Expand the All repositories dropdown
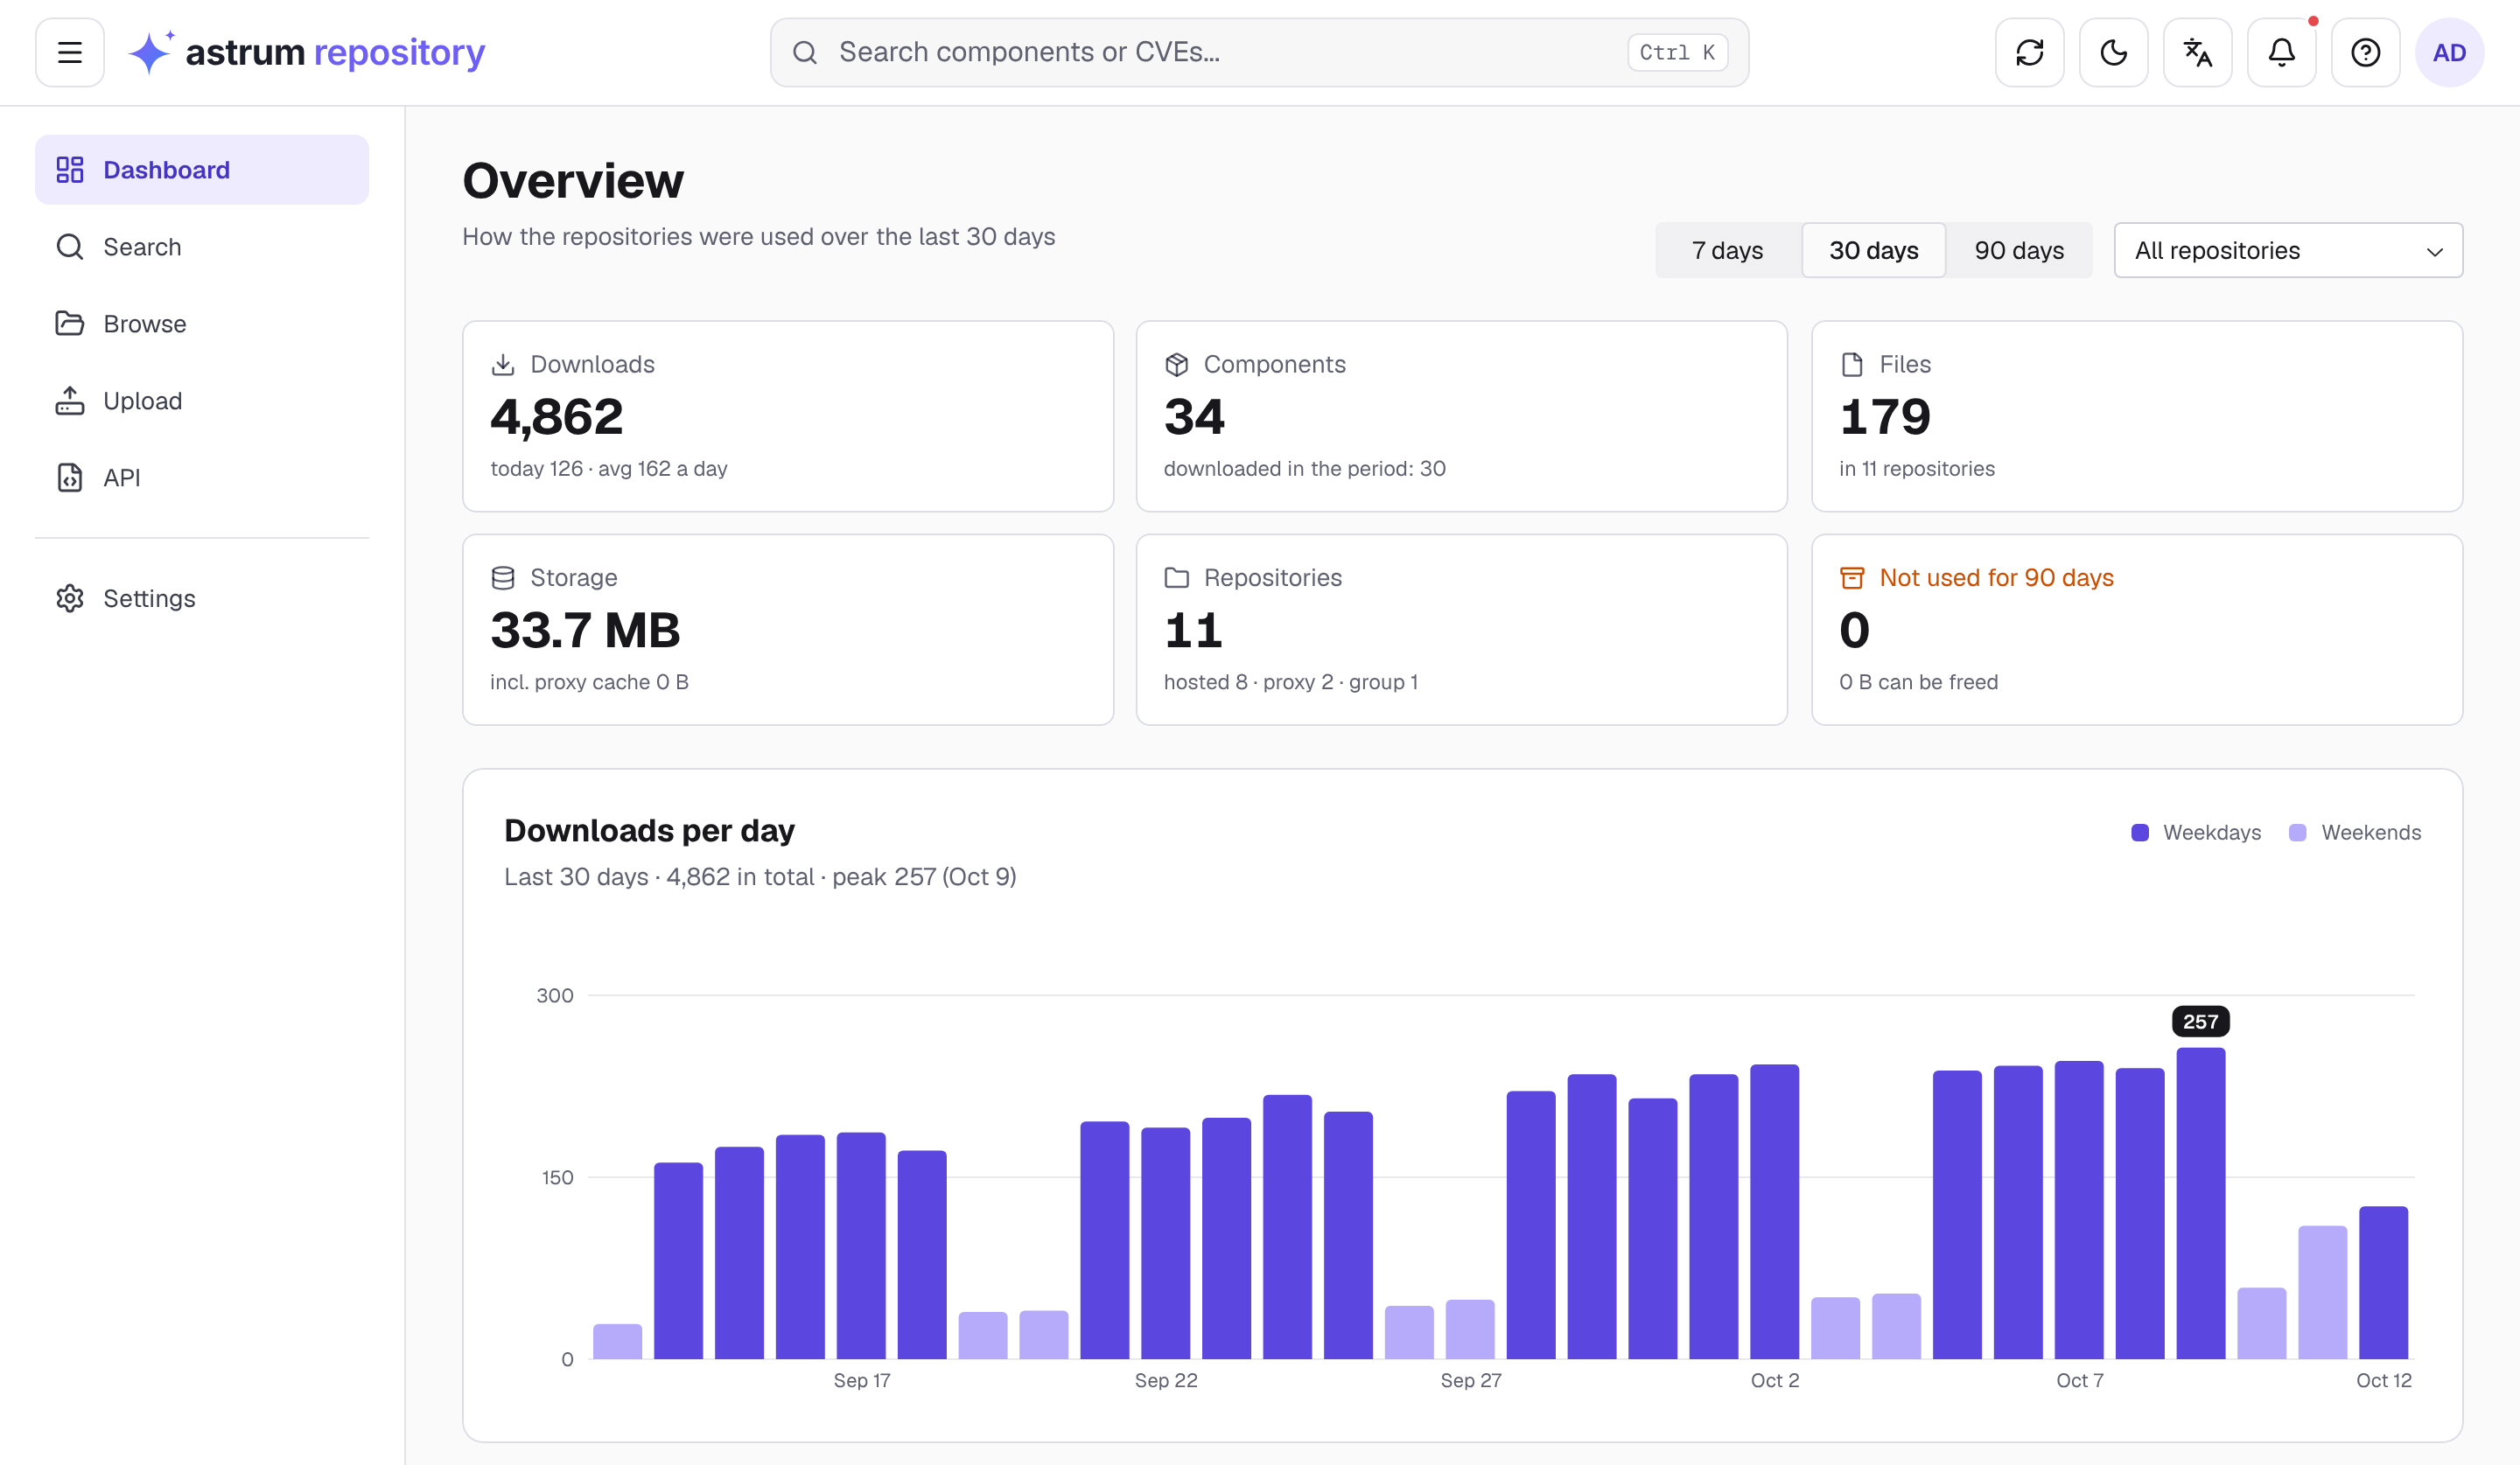This screenshot has height=1465, width=2520. click(x=2288, y=250)
